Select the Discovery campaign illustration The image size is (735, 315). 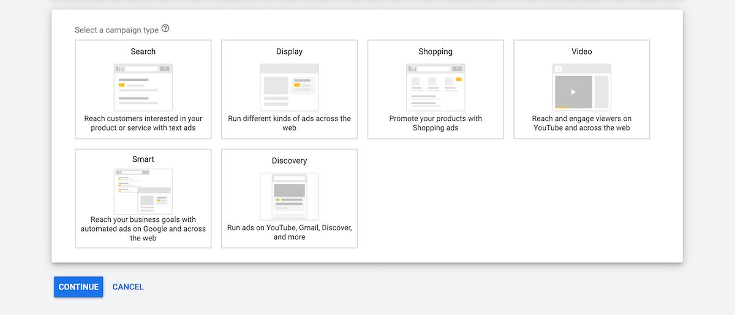click(289, 196)
